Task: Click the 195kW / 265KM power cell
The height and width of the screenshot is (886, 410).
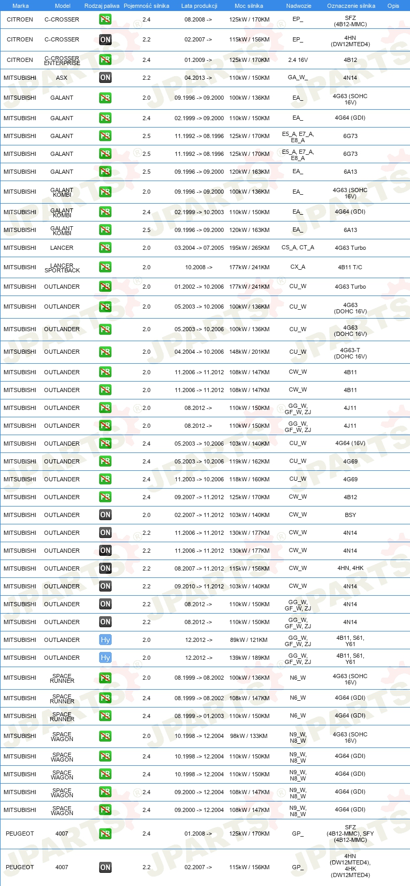Action: coord(250,248)
